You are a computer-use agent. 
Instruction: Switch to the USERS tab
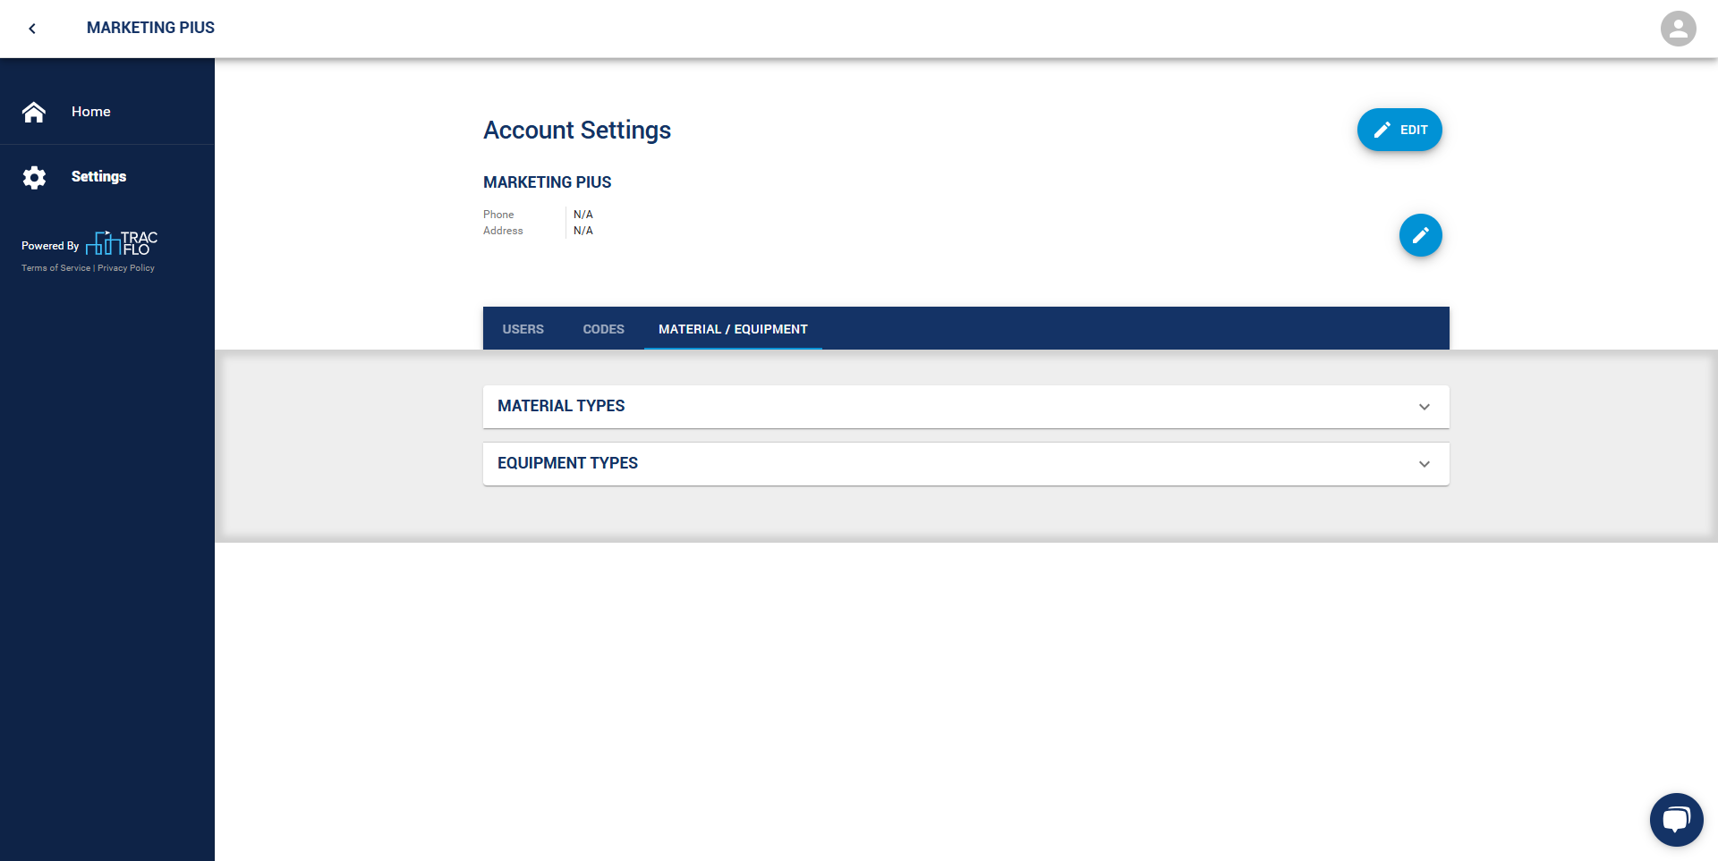(523, 329)
